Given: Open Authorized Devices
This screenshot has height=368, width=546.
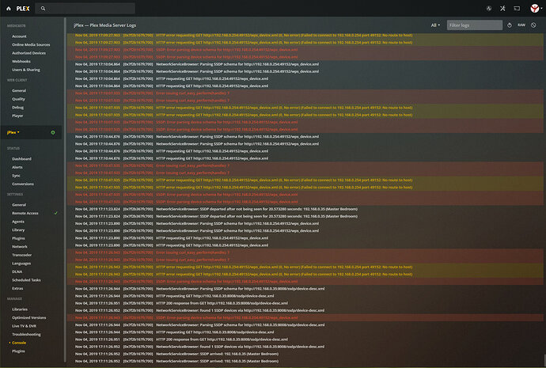Looking at the screenshot, I should click(x=29, y=53).
